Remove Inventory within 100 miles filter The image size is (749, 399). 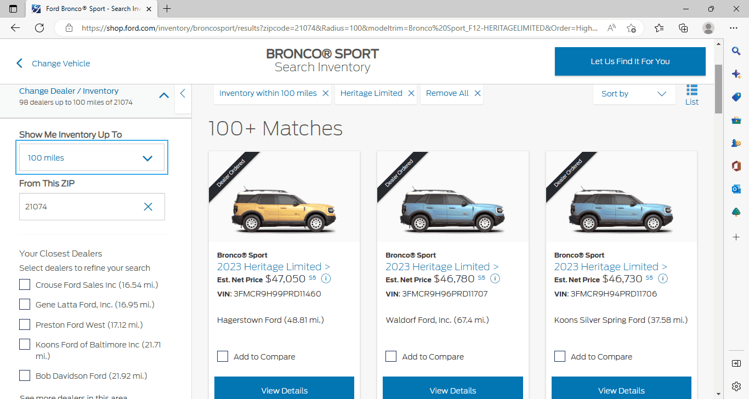[325, 93]
